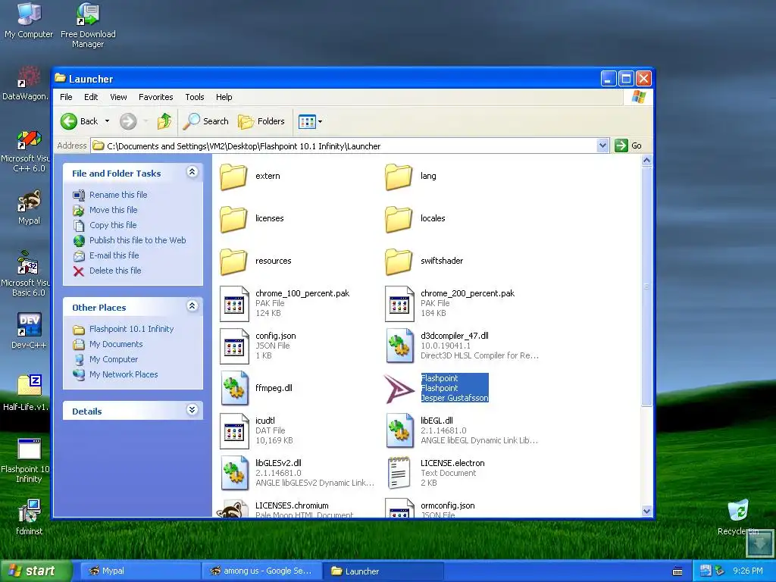776x582 pixels.
Task: Select the locales folder icon
Action: click(399, 219)
